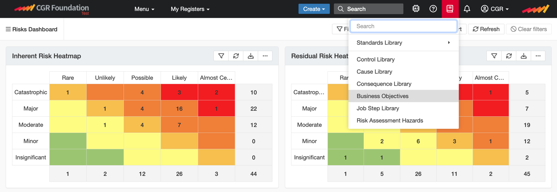Select residual Catastrophic/Almost Certain red cell
The width and height of the screenshot is (557, 192).
490,92
